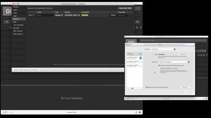The height and width of the screenshot is (118, 211).
Task: Click the search field in Network preferences
Action: (187, 45)
